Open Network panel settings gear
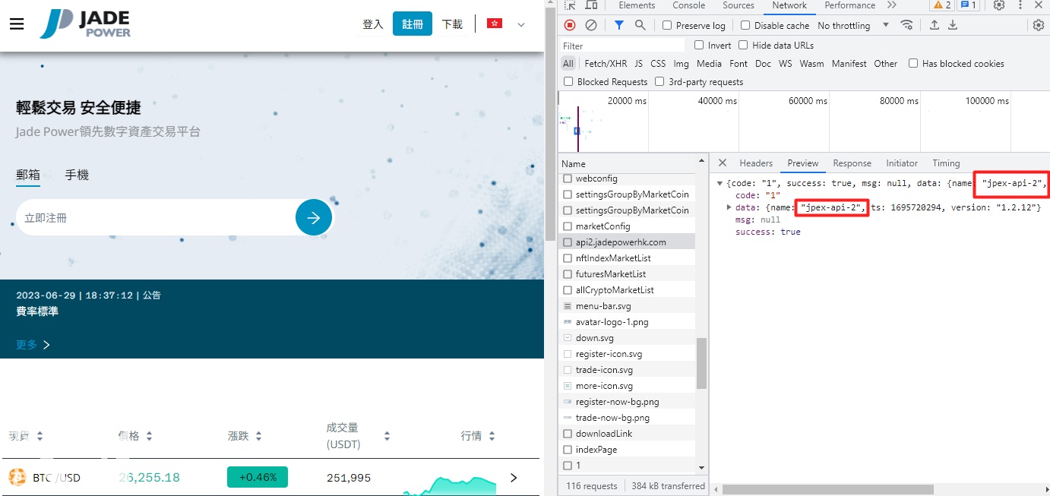 (x=1039, y=25)
